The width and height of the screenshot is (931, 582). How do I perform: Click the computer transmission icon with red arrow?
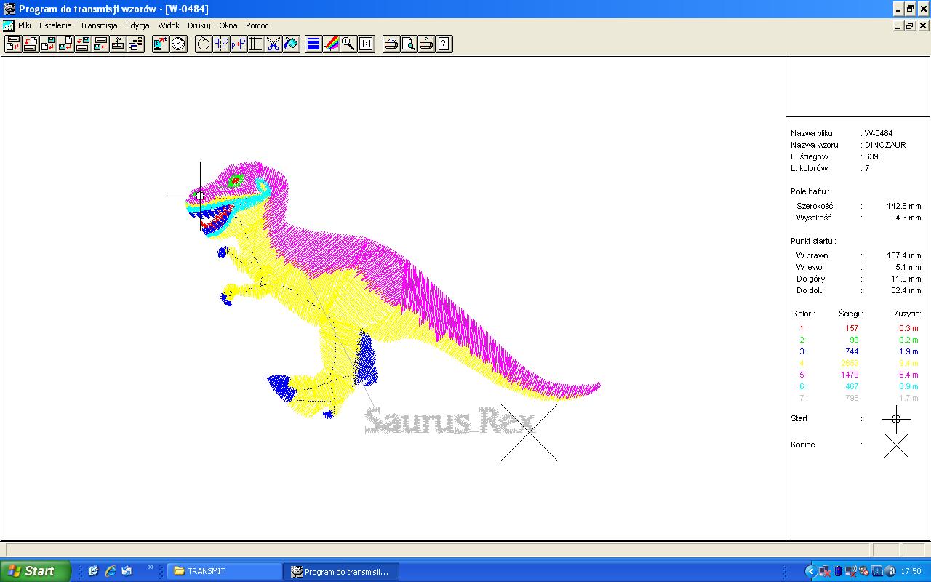[x=161, y=44]
